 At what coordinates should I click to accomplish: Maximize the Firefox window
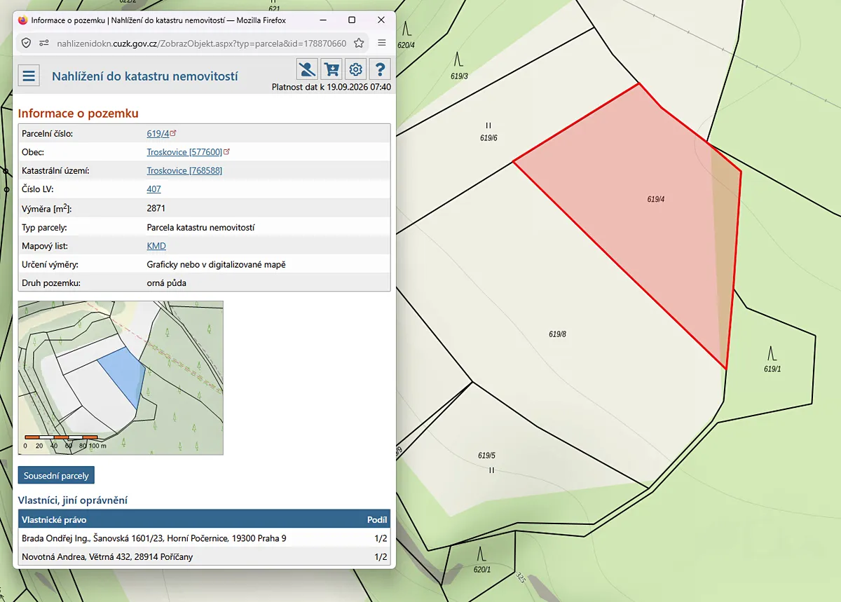[352, 20]
